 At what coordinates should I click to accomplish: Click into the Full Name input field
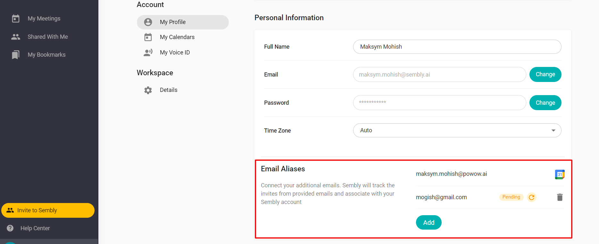pos(457,47)
